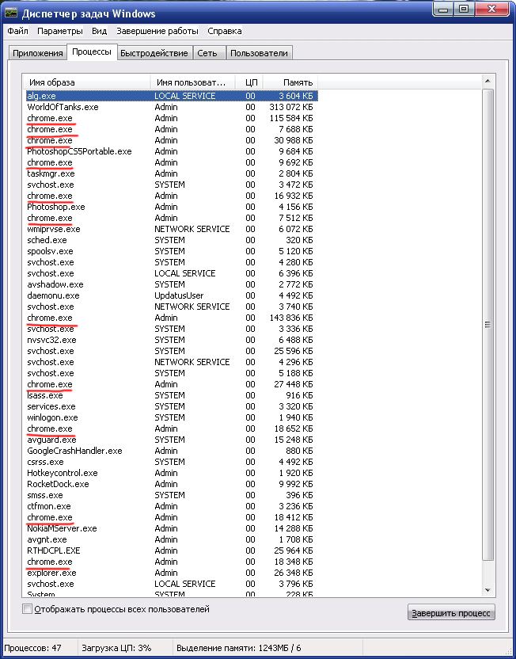
Task: Select the PhotoshopCS5Portable.exe process
Action: click(x=171, y=151)
